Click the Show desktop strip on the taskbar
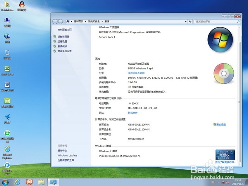The image size is (248, 186). [246, 182]
